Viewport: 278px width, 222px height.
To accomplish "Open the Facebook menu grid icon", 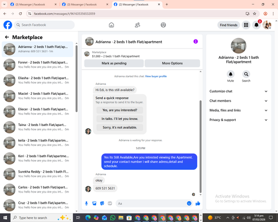I will (246, 25).
